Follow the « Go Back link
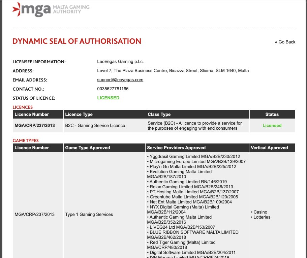 point(285,42)
